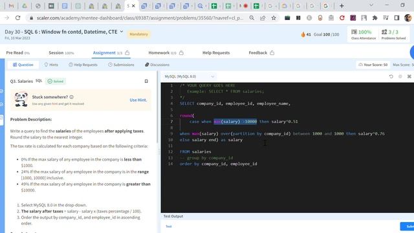The width and height of the screenshot is (414, 233).
Task: Reload the page with the browser refresh icon
Action: click(x=17, y=18)
